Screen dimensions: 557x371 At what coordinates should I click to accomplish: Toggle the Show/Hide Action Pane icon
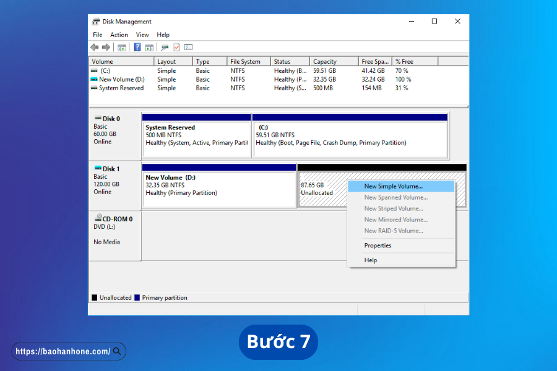[x=149, y=47]
